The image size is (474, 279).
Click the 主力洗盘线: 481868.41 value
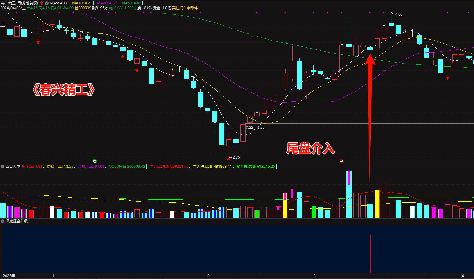[x=212, y=167]
